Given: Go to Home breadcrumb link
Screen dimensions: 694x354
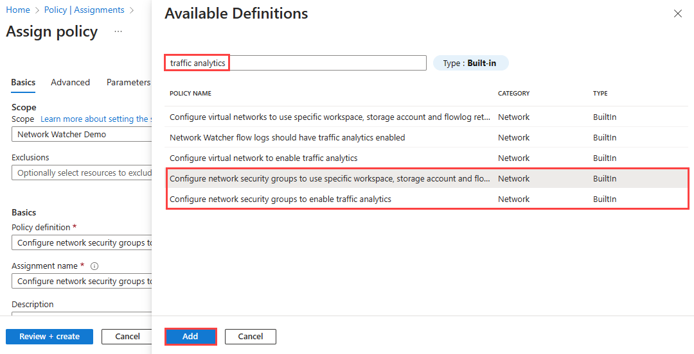Looking at the screenshot, I should 18,10.
